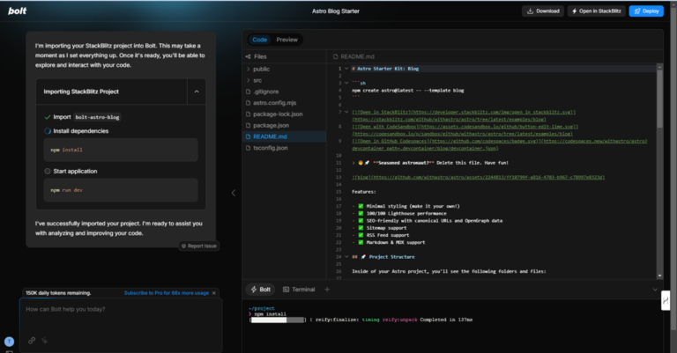
Task: Open the .gitignore file
Action: 285,92
